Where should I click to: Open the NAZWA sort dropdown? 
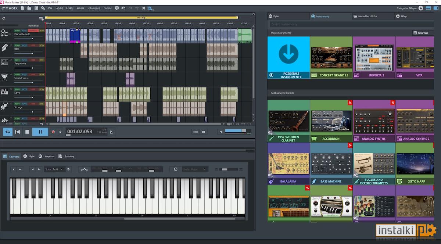point(423,33)
